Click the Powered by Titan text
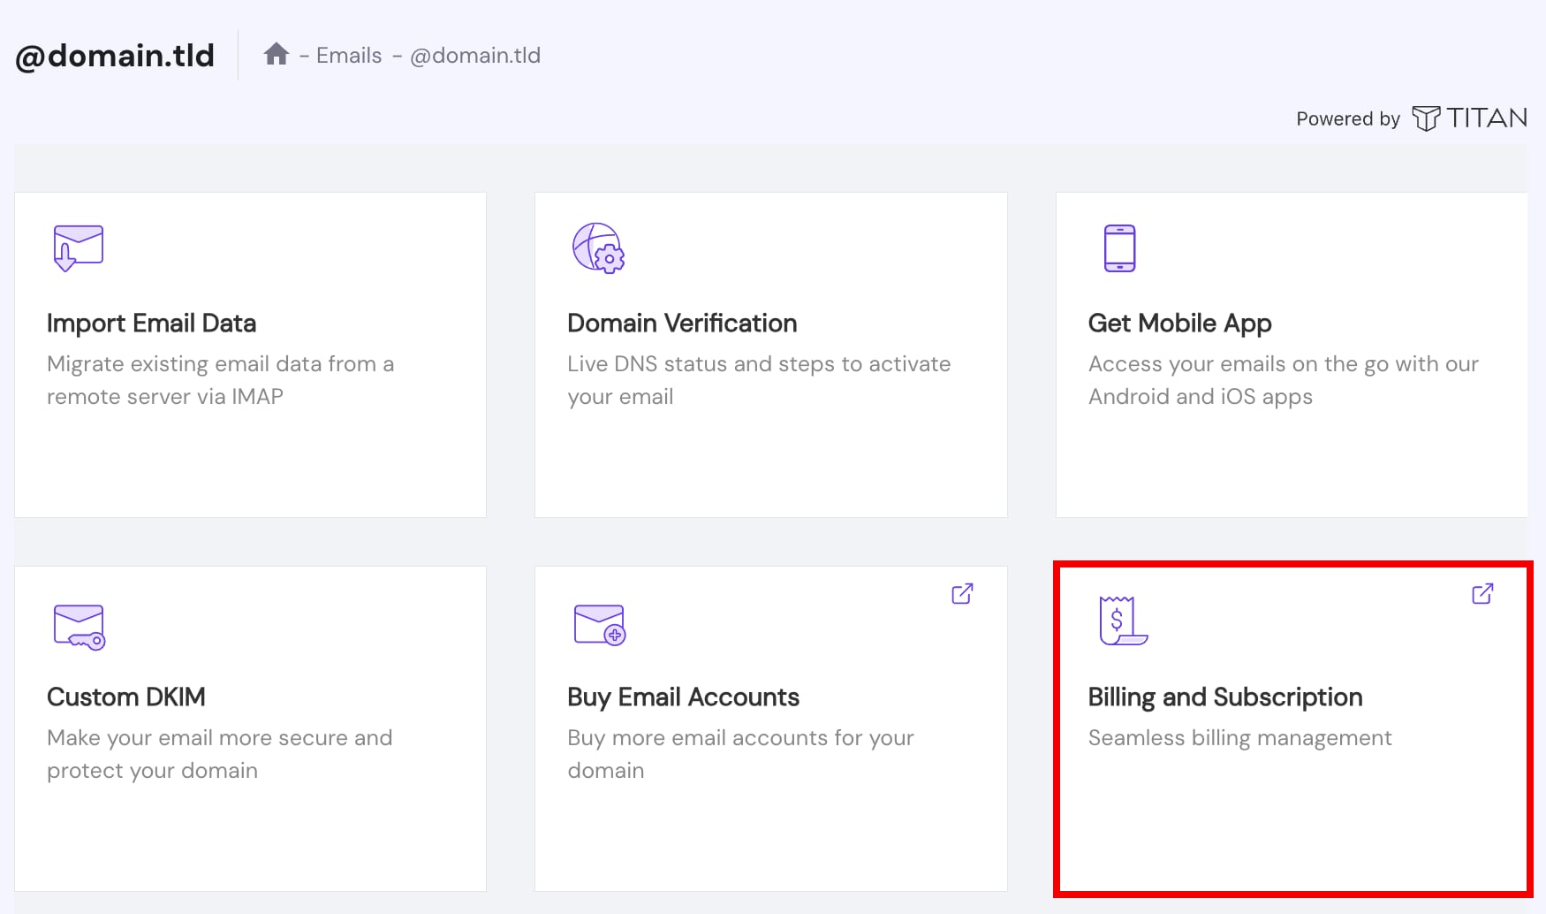The height and width of the screenshot is (914, 1546). coord(1347,118)
